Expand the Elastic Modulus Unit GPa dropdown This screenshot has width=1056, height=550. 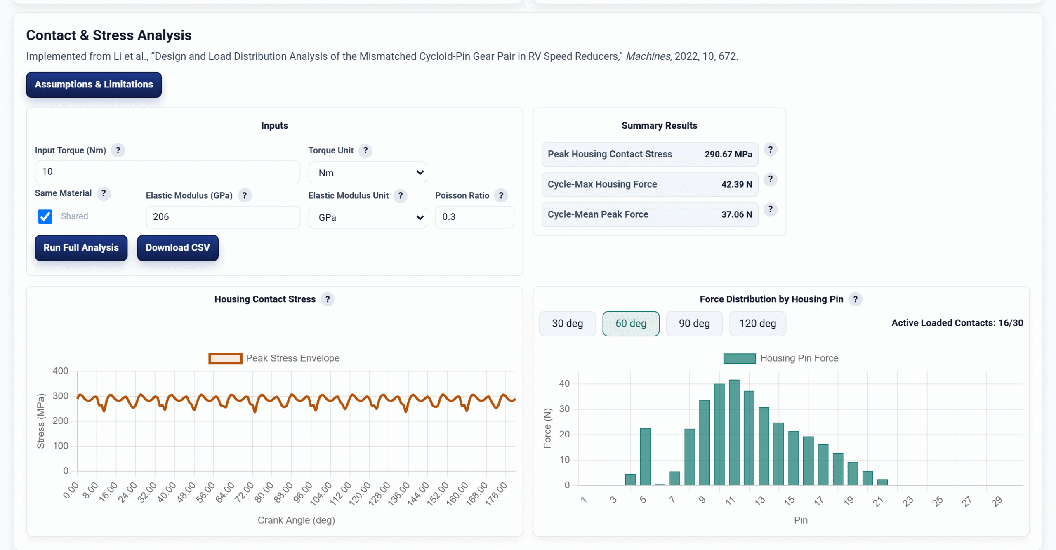click(368, 217)
